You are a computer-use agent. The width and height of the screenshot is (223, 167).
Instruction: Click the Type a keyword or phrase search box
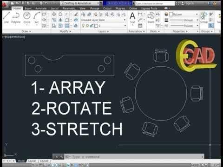click(x=155, y=3)
